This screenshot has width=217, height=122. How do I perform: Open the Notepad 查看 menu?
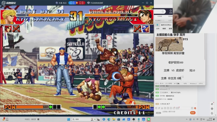tap(170, 29)
